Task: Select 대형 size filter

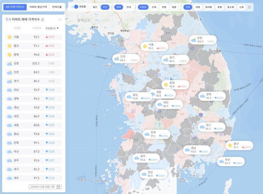Action: click(198, 7)
